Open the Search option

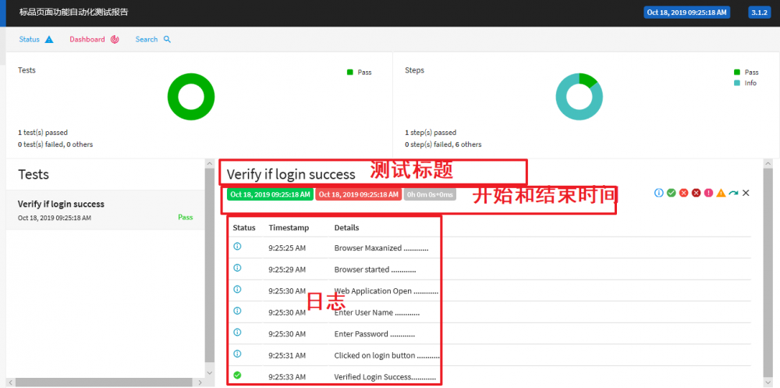pos(153,39)
